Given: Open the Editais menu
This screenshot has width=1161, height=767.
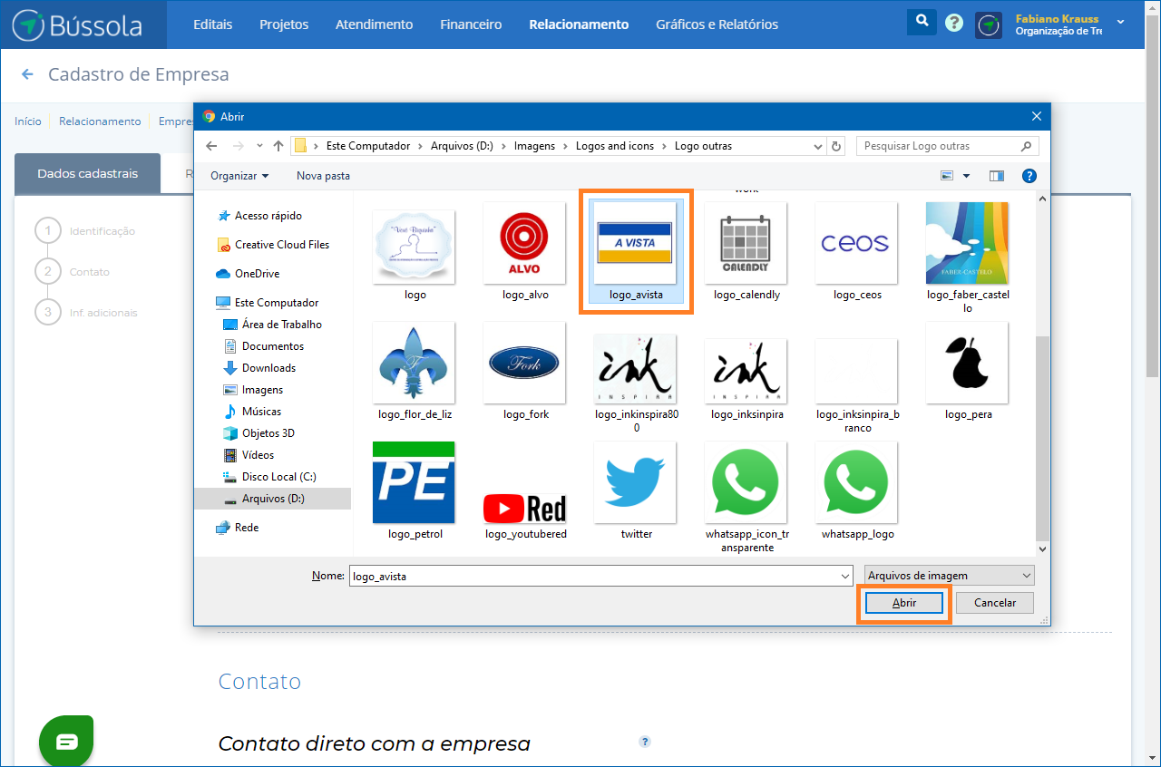Looking at the screenshot, I should pyautogui.click(x=213, y=24).
